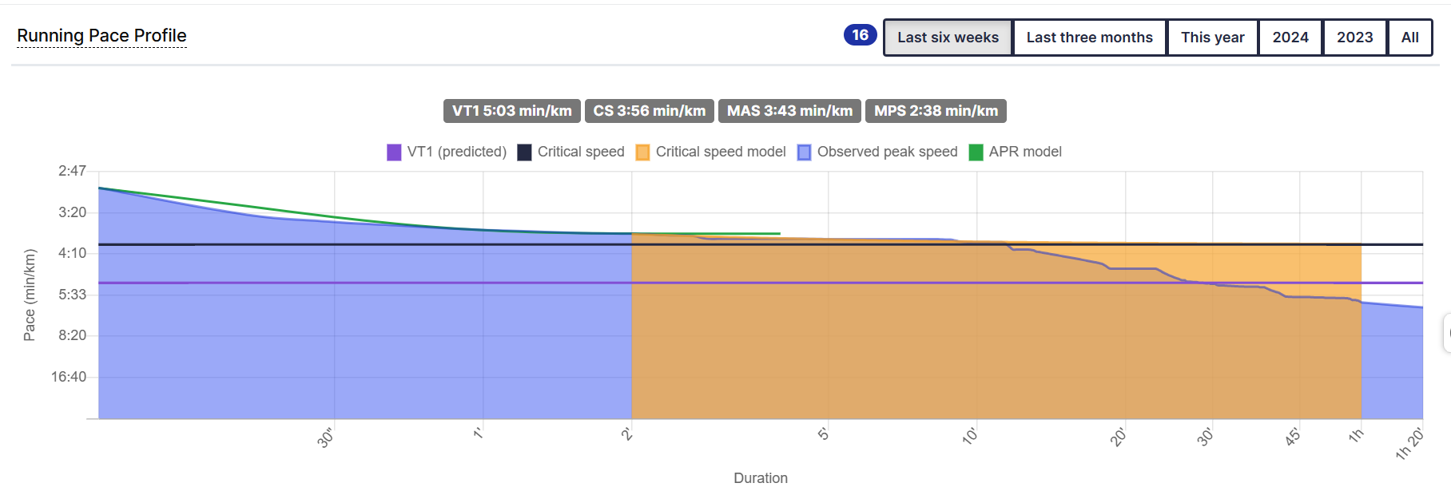Click the VT1 (predicted) purple legend swatch
1451x487 pixels.
click(394, 152)
